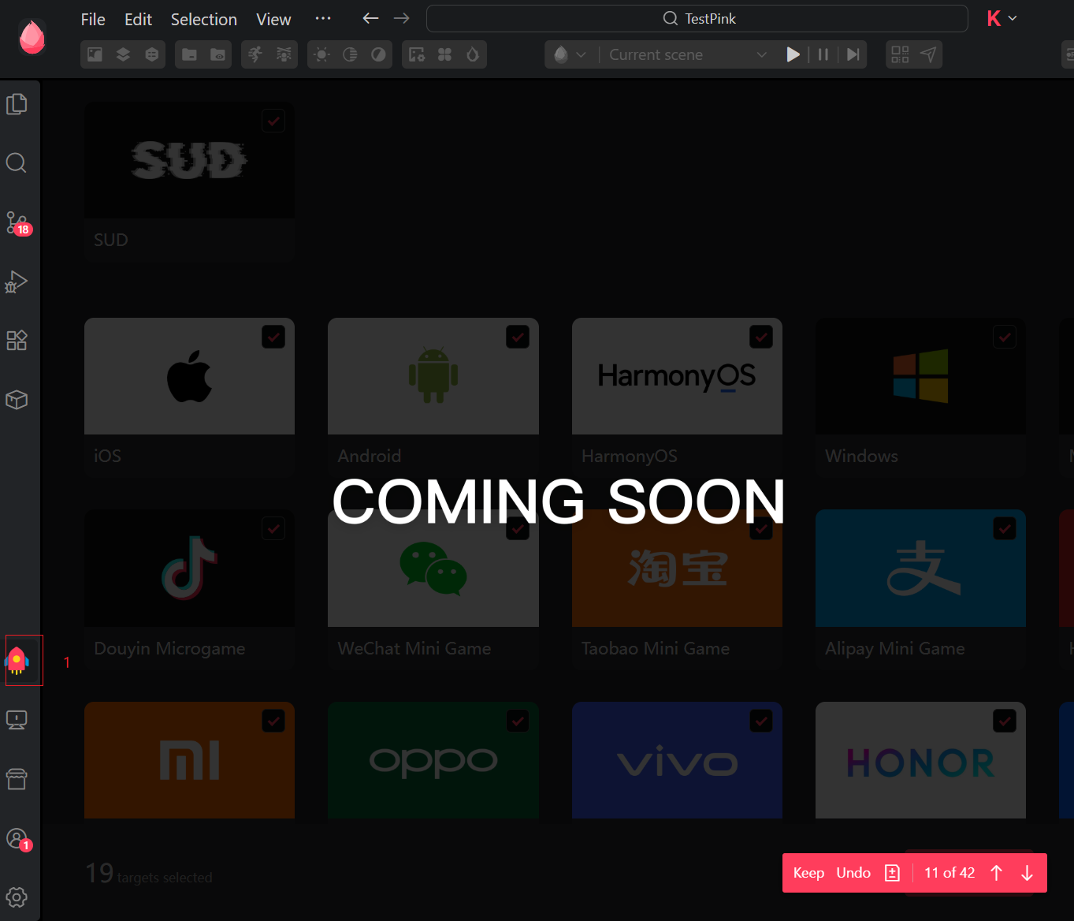The image size is (1074, 921).
Task: Open the QR code preview icon
Action: click(x=900, y=54)
